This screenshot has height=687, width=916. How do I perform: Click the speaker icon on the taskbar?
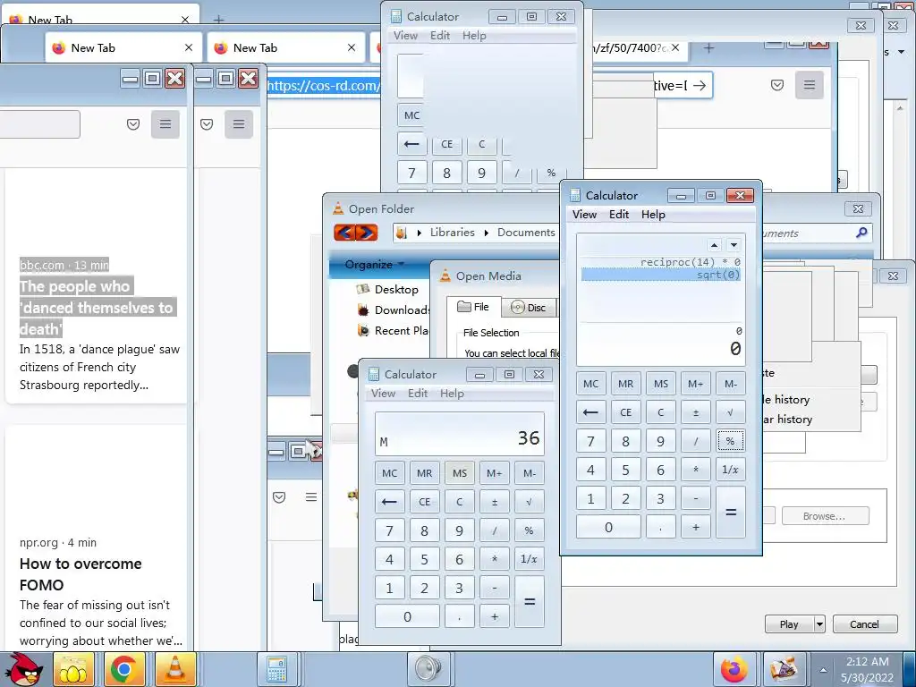428,669
